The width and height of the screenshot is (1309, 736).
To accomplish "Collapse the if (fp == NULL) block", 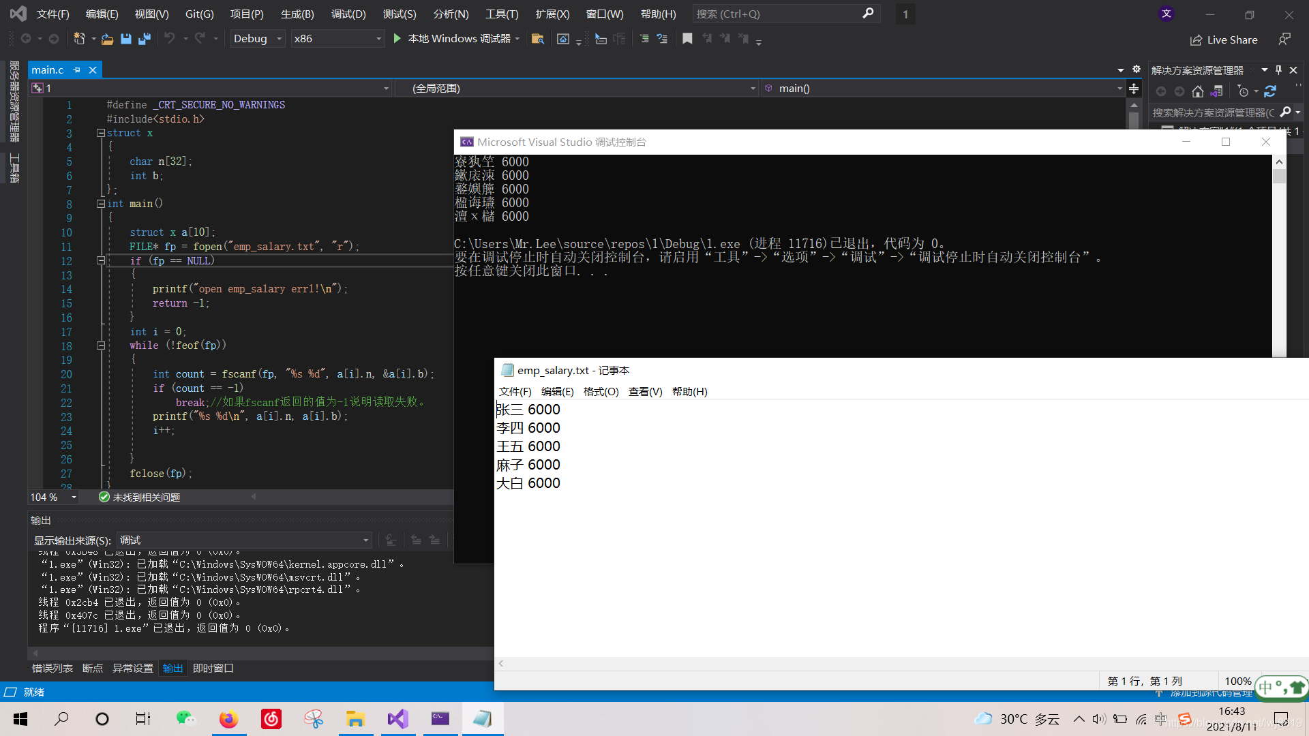I will pyautogui.click(x=101, y=260).
